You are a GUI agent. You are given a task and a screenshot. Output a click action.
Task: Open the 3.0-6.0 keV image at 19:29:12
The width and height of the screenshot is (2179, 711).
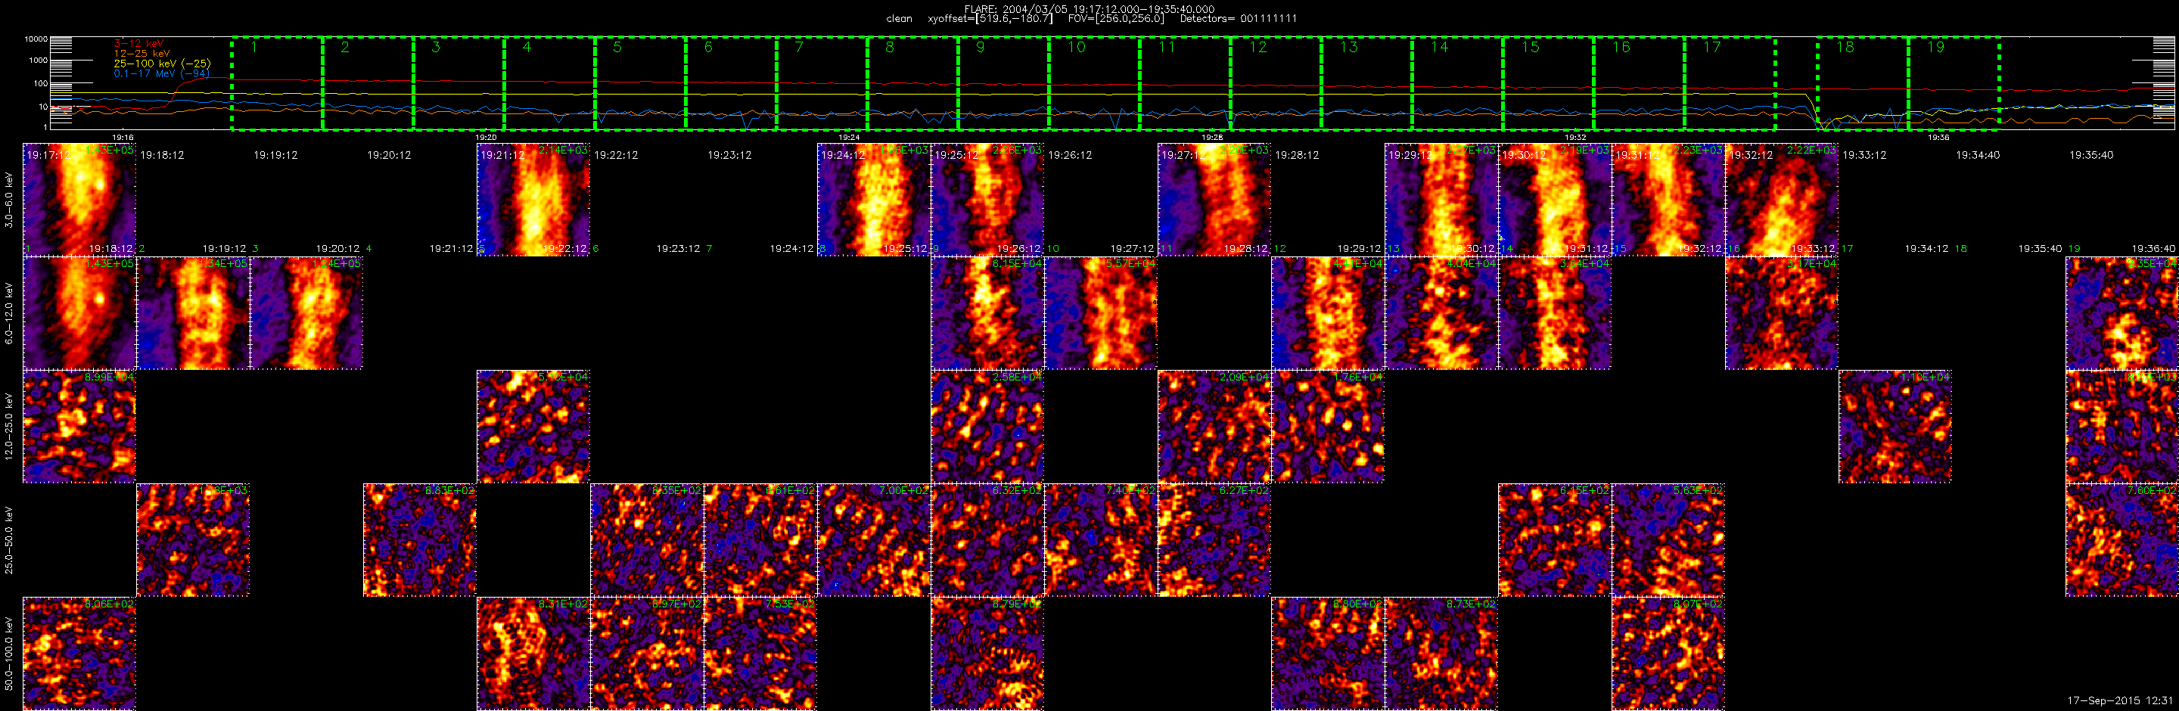click(1441, 200)
